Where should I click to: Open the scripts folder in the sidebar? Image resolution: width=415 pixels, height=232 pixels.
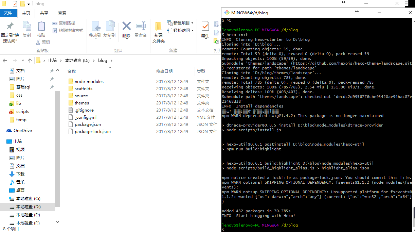pos(23,112)
